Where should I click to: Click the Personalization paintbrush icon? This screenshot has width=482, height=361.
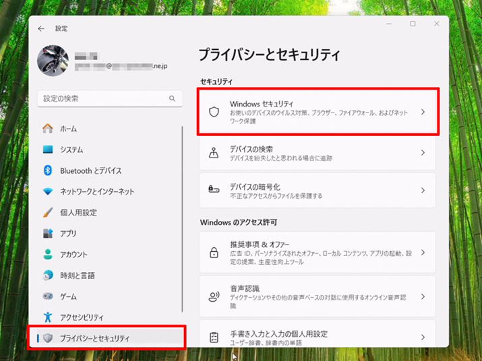click(48, 212)
